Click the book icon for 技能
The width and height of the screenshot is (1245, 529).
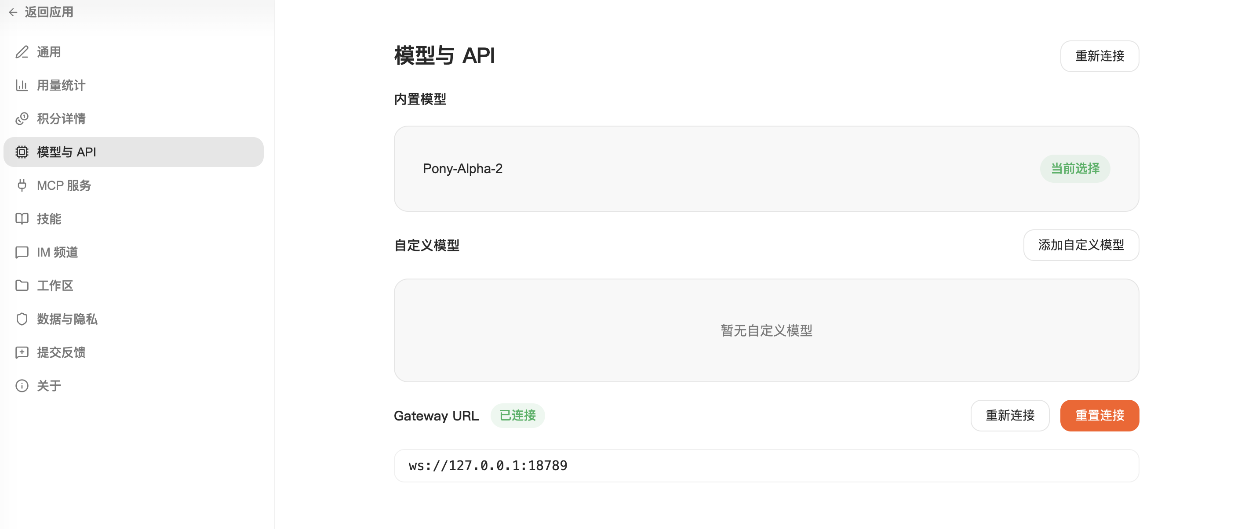click(22, 218)
